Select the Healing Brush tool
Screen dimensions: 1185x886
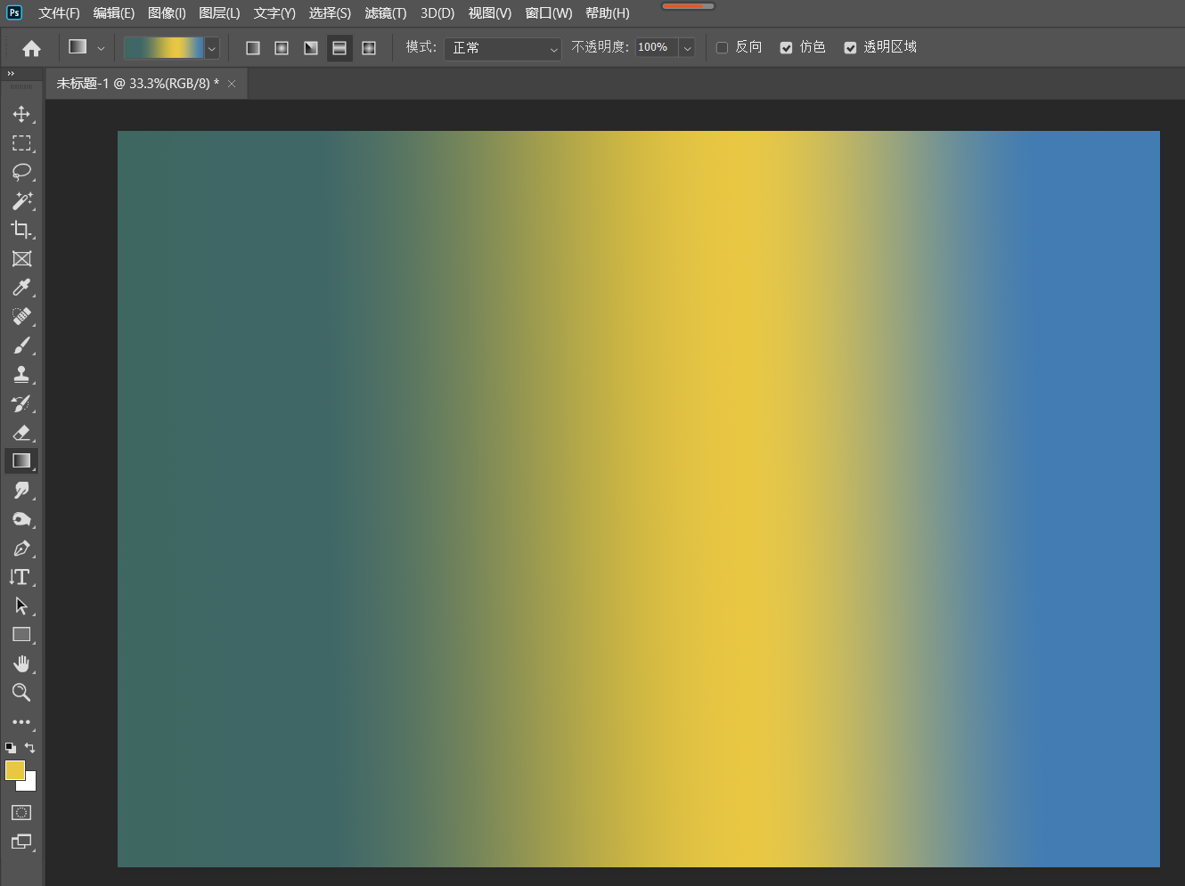(x=21, y=316)
